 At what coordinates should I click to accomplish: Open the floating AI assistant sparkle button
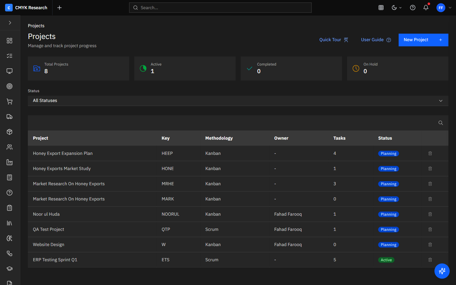[x=442, y=271]
